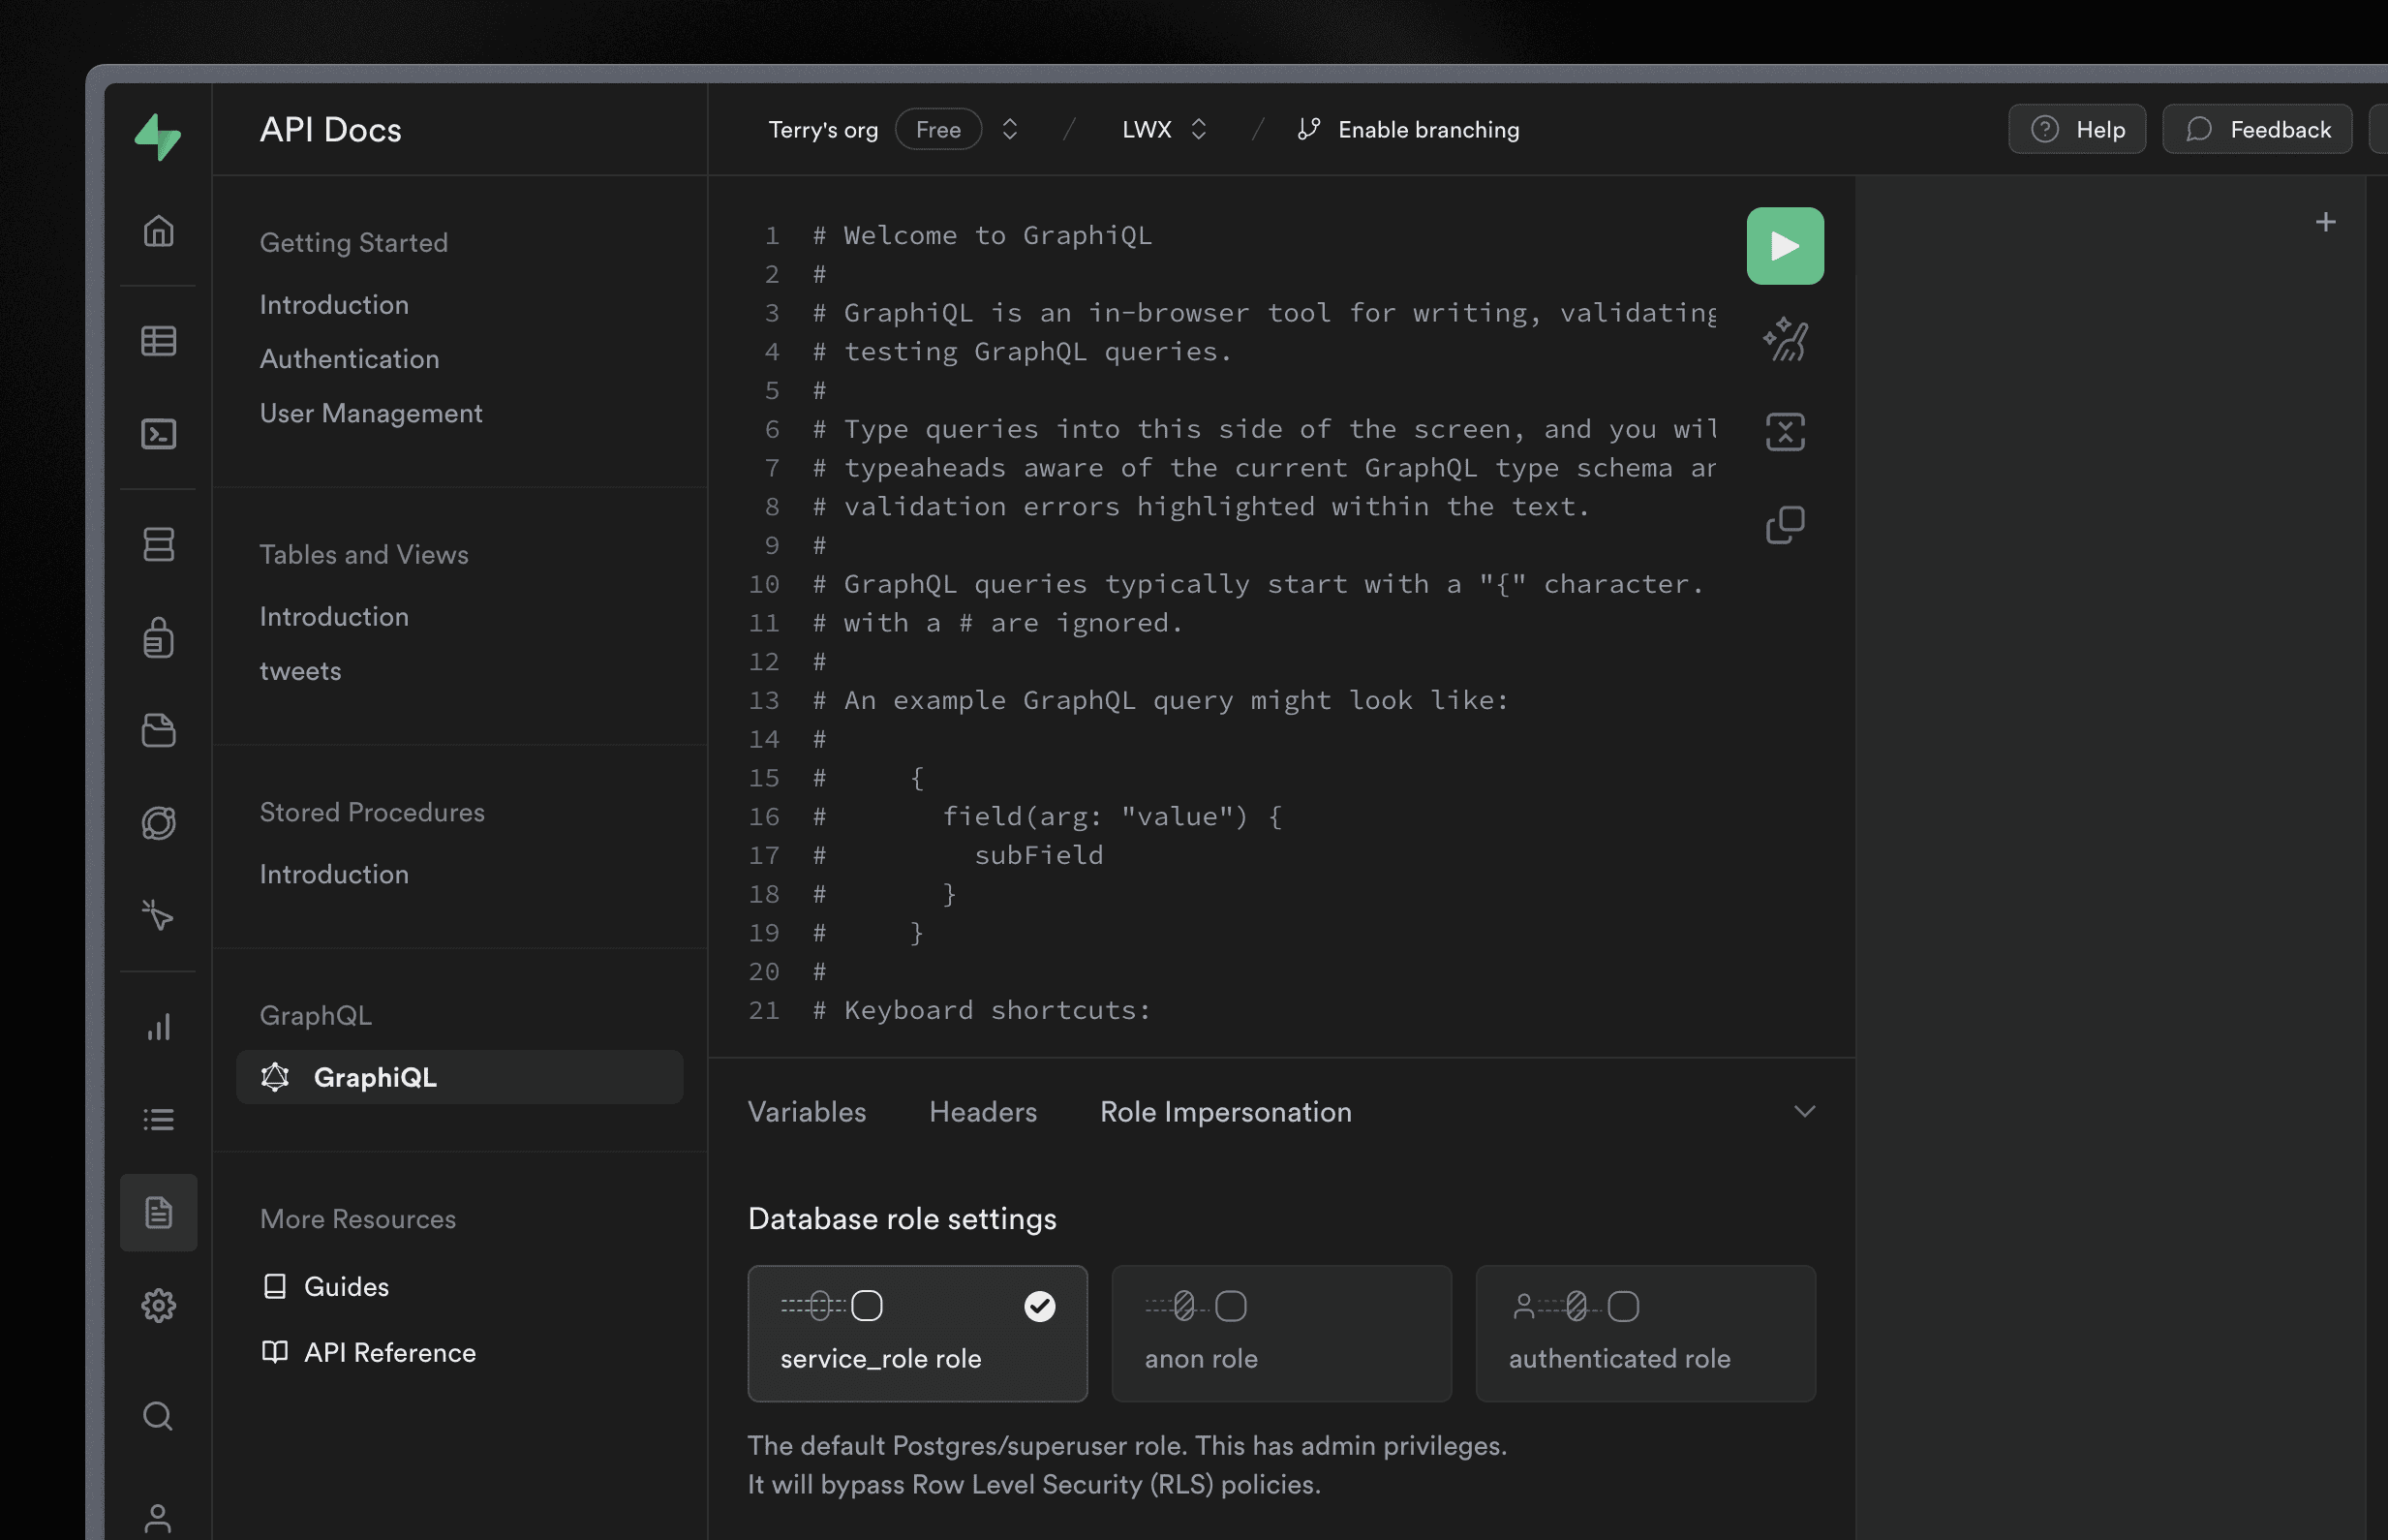Viewport: 2388px width, 1540px height.
Task: Switch to the Variables tab
Action: (x=807, y=1111)
